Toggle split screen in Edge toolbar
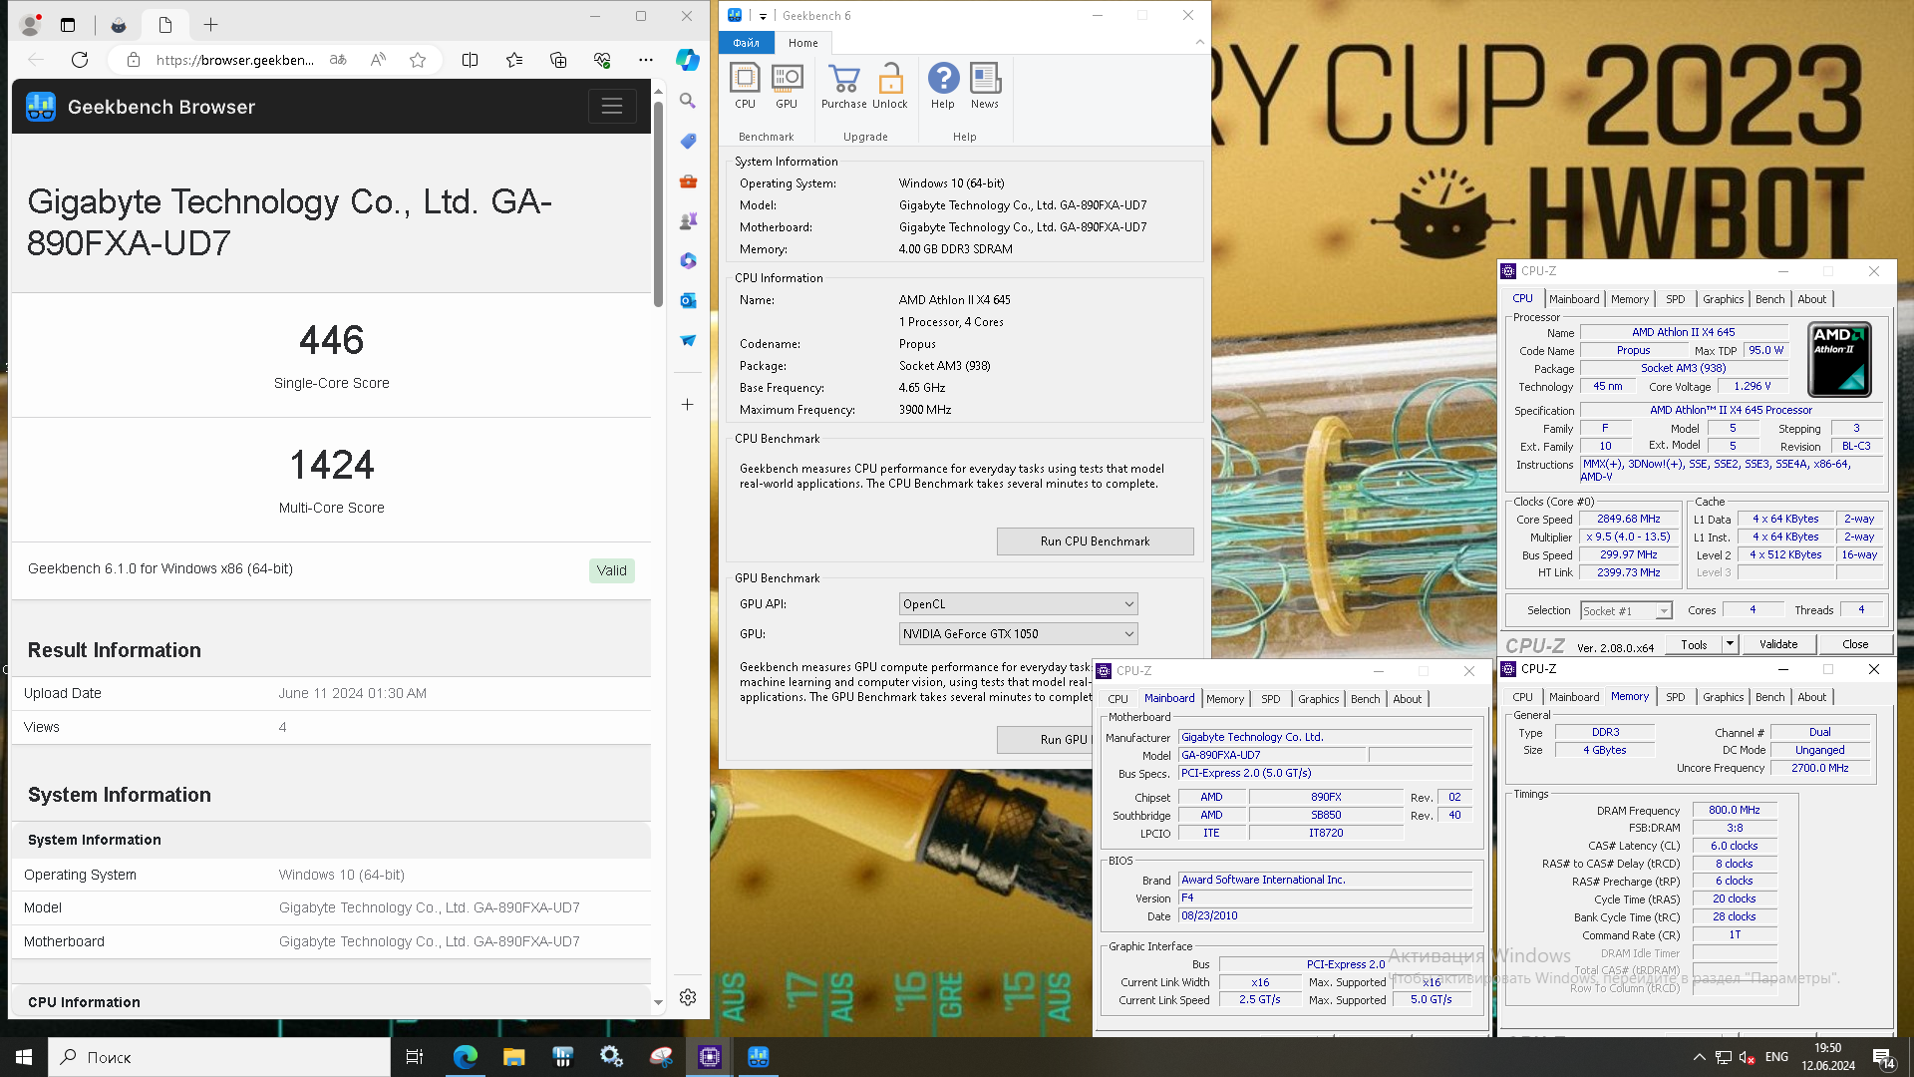 point(471,60)
